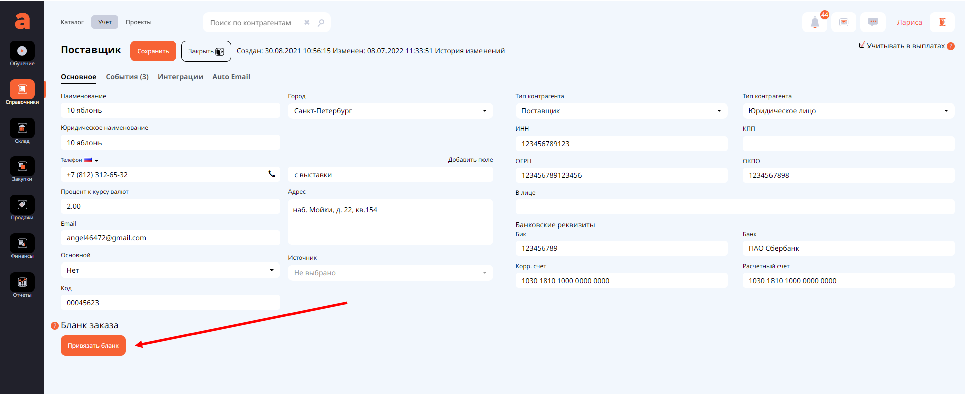Click the phone call icon
Image resolution: width=965 pixels, height=394 pixels.
coord(272,174)
